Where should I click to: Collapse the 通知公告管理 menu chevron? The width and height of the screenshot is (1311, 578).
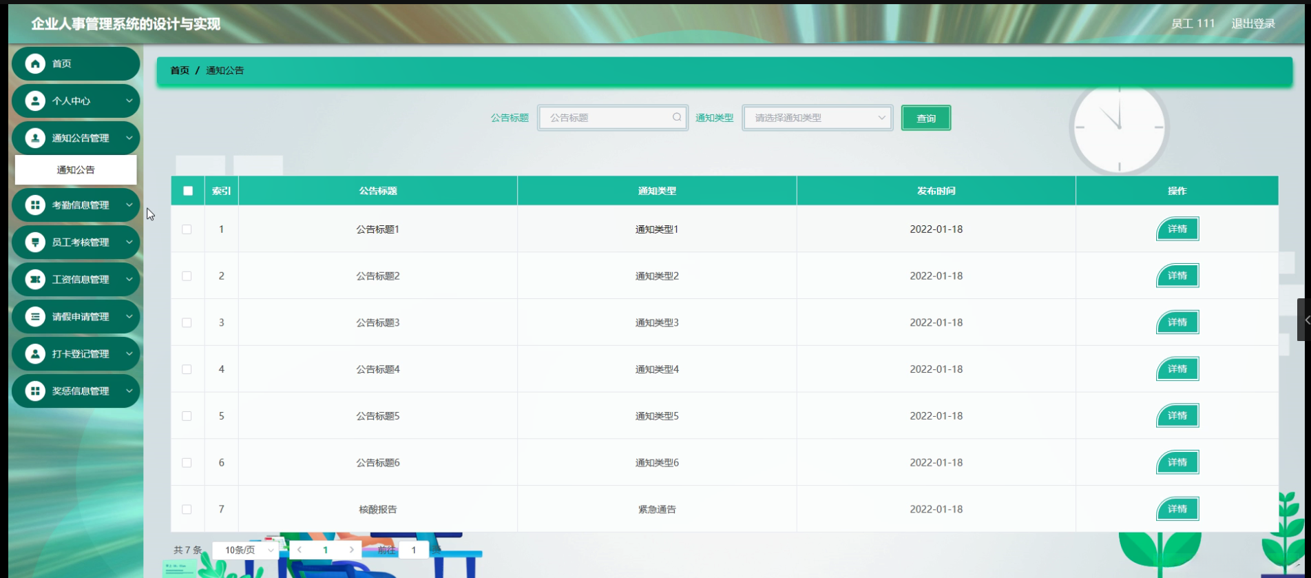[x=129, y=138]
